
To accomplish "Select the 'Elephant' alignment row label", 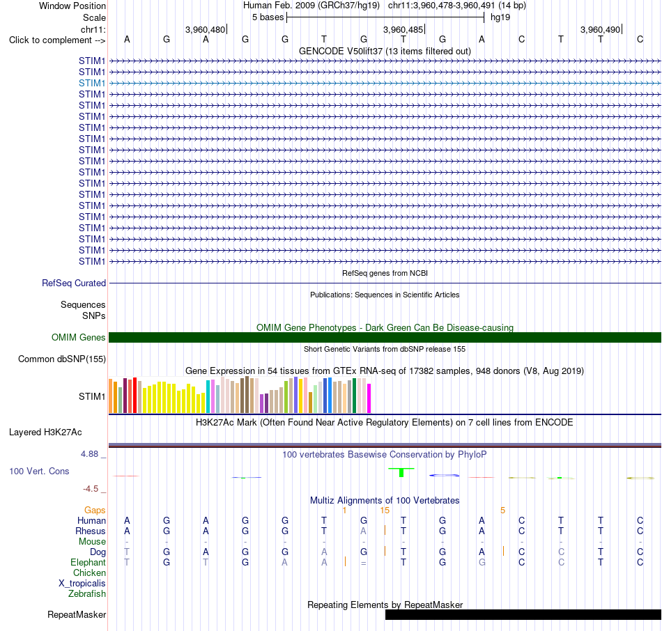I will point(88,563).
